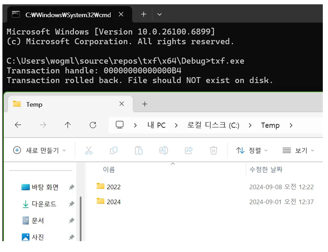The height and width of the screenshot is (252, 328).
Task: Click the pin icon next to 바탕 화면
Action: [x=72, y=187]
